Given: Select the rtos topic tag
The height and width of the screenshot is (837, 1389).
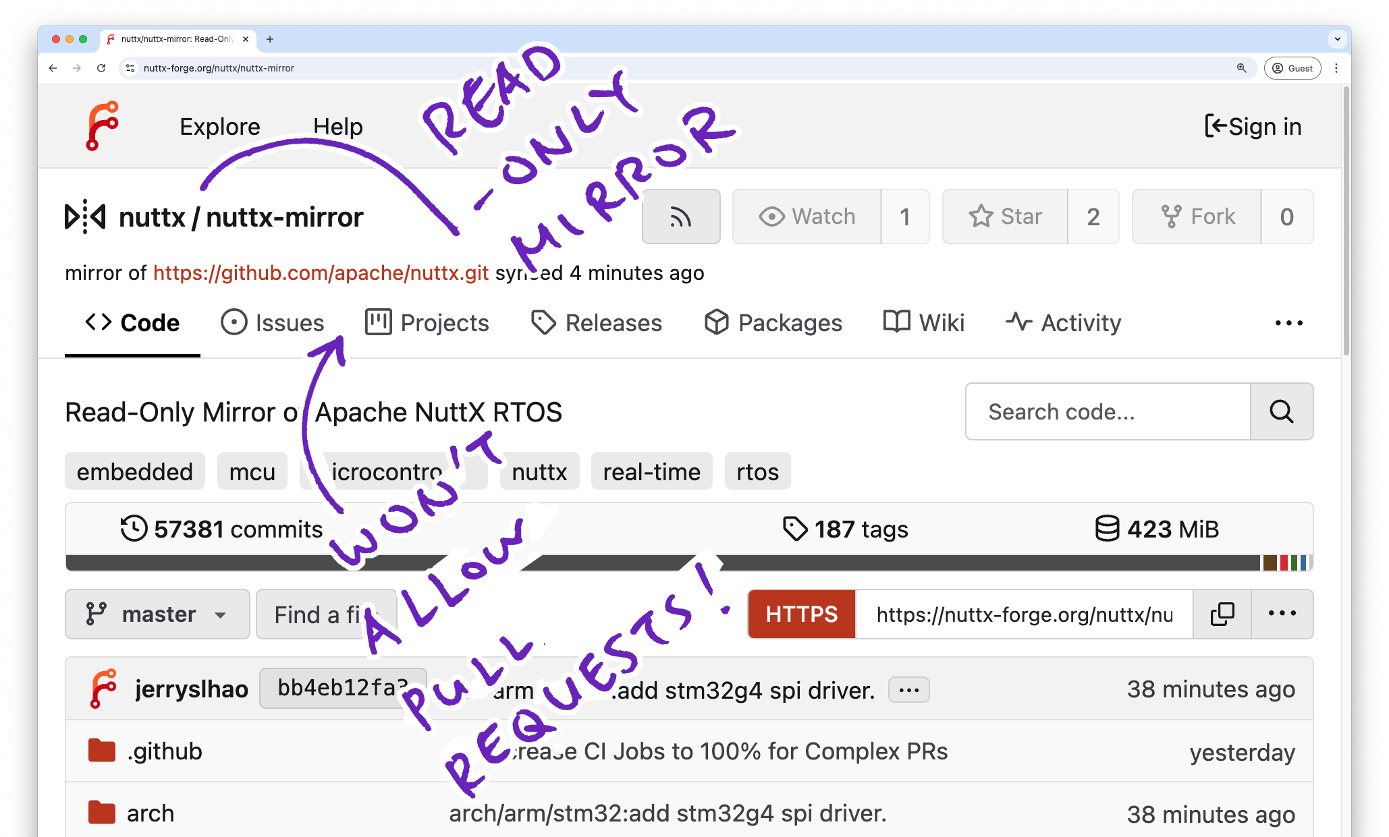Looking at the screenshot, I should (757, 471).
